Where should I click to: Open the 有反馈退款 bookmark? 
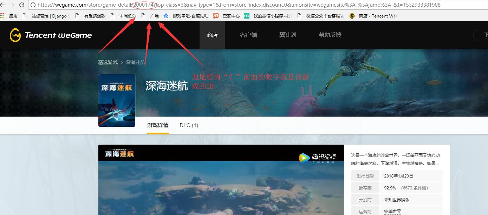[x=90, y=16]
